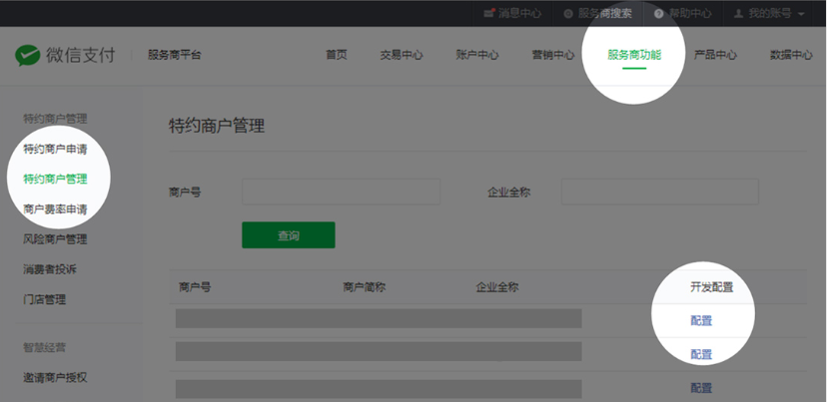Focus the 商户号 input field
This screenshot has height=402, width=828.
click(x=341, y=192)
